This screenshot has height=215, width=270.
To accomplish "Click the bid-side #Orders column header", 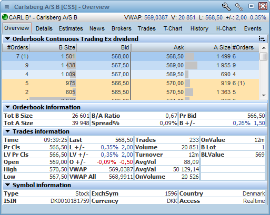I will tap(16, 47).
